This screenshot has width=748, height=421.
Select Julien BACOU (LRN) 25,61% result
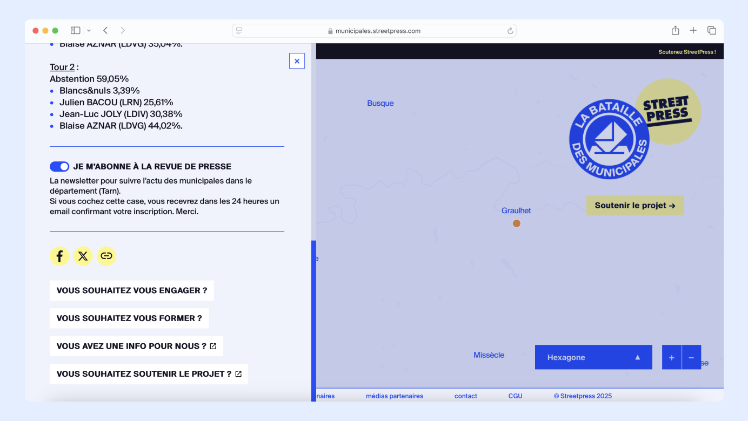(x=116, y=102)
